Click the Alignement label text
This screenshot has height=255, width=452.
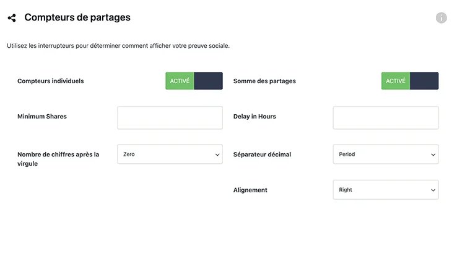click(x=250, y=190)
